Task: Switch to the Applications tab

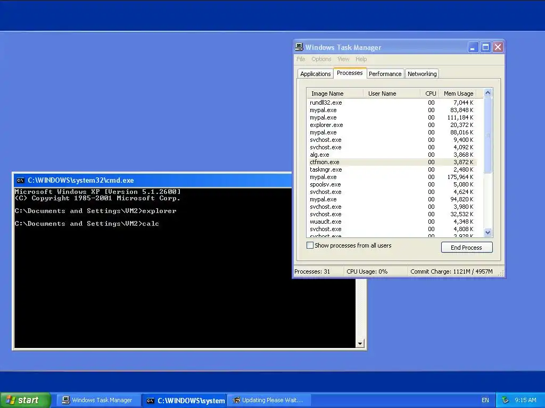Action: [x=315, y=74]
